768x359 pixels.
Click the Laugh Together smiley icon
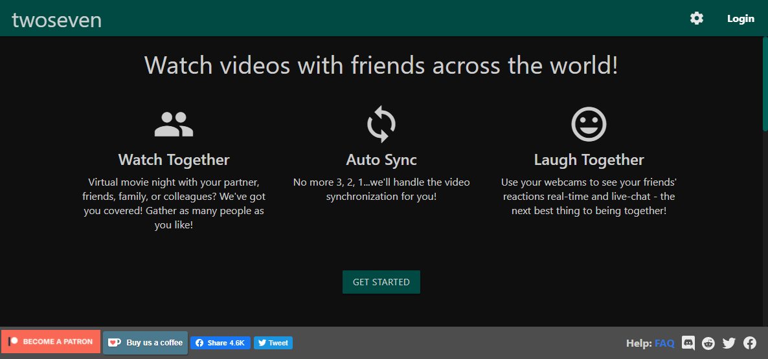point(589,124)
